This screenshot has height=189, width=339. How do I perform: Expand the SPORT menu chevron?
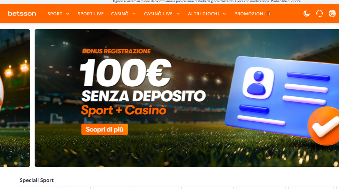(68, 14)
